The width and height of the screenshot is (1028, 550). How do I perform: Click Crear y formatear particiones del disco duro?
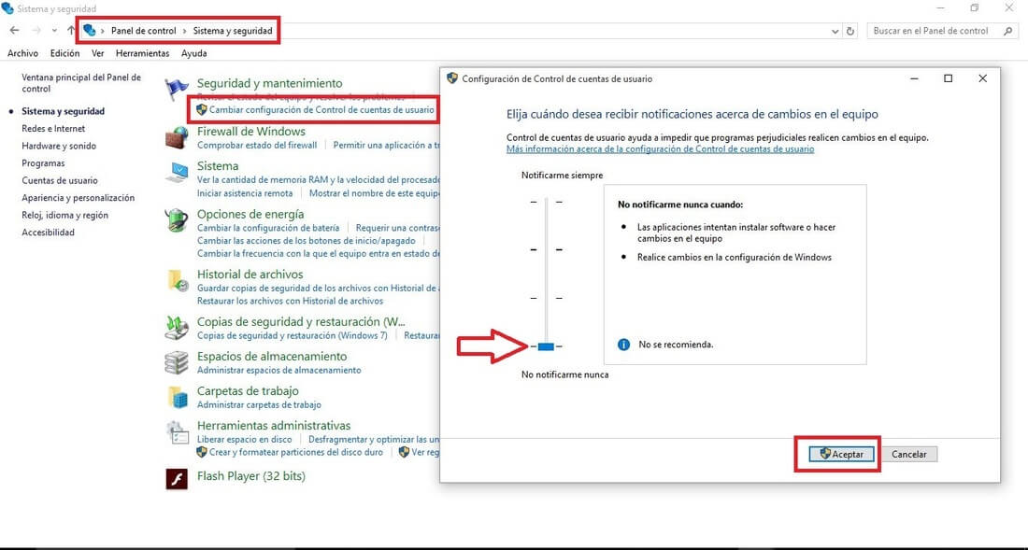[296, 453]
